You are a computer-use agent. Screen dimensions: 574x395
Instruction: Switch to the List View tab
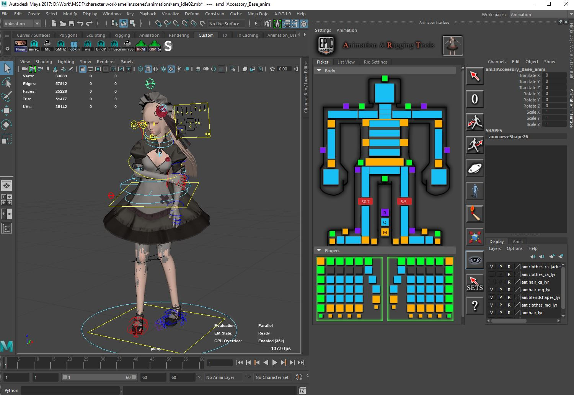346,62
